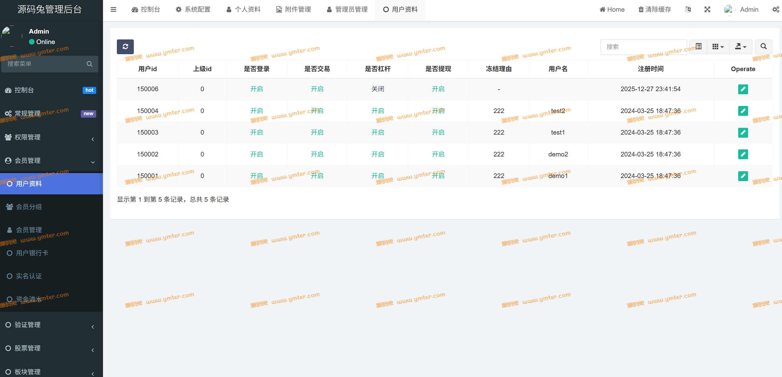Viewport: 782px width, 377px height.
Task: Toggle the sidebar hamburger menu icon
Action: pos(113,10)
